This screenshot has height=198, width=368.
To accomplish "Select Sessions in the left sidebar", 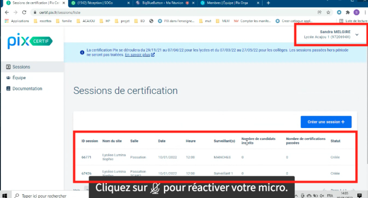I will [x=32, y=67].
